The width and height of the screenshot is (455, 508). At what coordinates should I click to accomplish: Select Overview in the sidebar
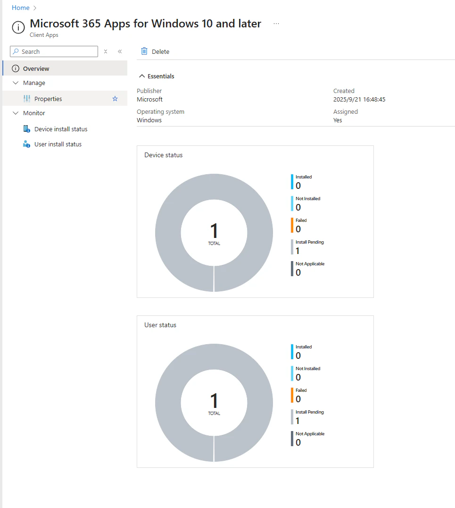point(65,68)
